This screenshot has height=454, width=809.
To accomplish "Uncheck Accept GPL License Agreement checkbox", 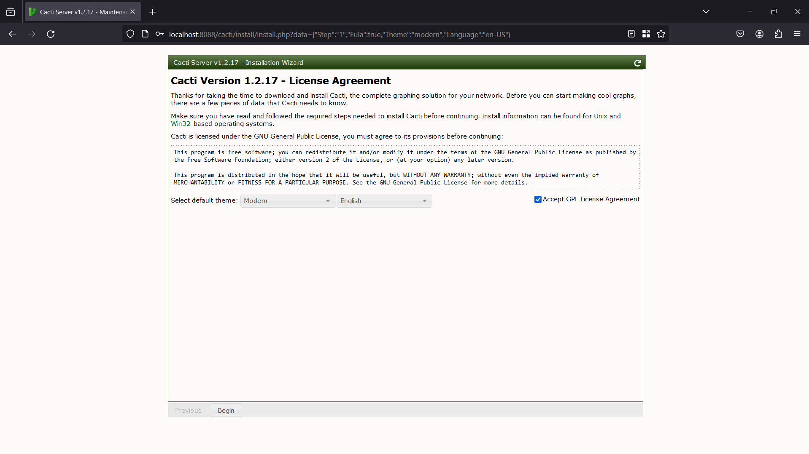I will (538, 200).
